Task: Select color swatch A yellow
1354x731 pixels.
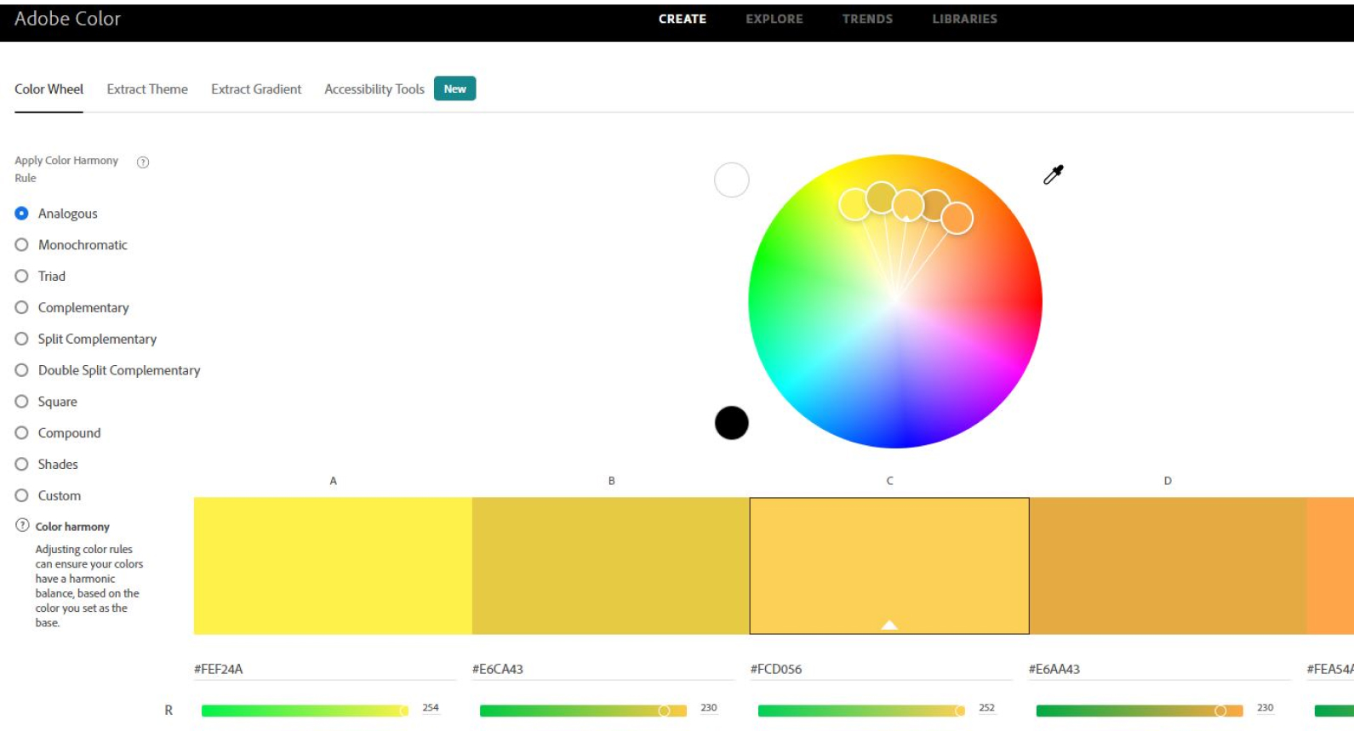Action: pyautogui.click(x=333, y=566)
